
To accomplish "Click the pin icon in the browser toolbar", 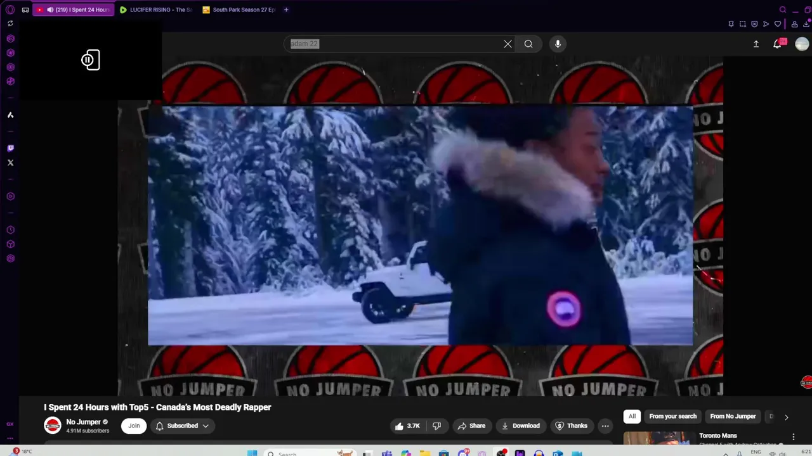I will pos(731,24).
